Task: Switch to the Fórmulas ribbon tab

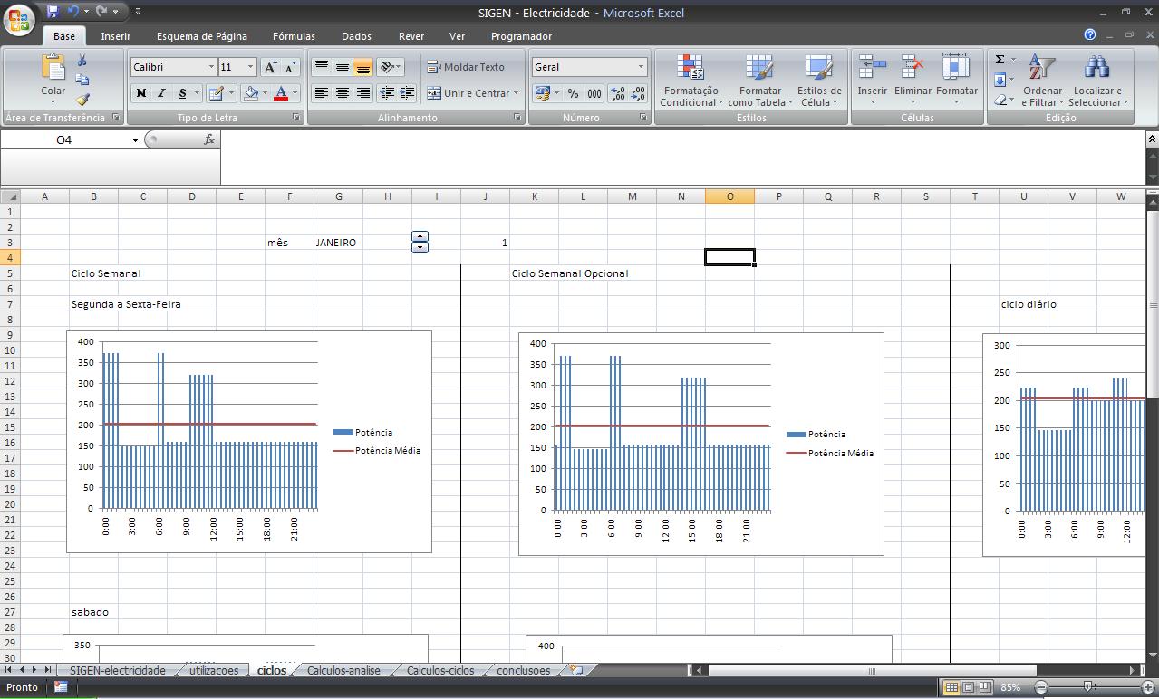Action: [294, 36]
